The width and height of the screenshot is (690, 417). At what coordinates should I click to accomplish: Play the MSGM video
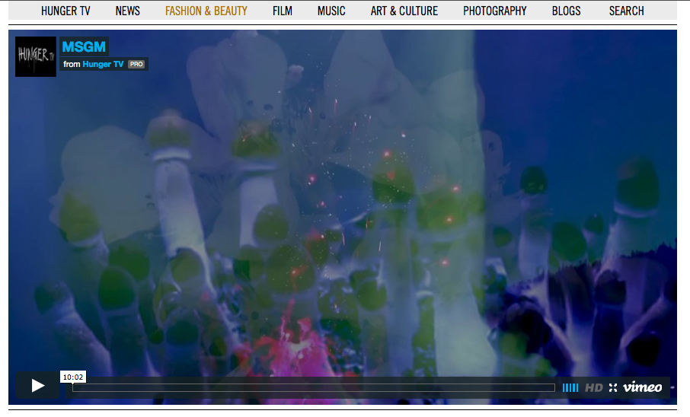[37, 386]
